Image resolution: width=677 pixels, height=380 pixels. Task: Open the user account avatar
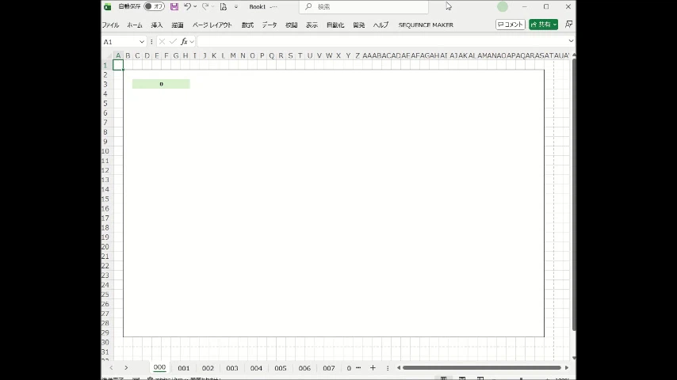(x=502, y=6)
